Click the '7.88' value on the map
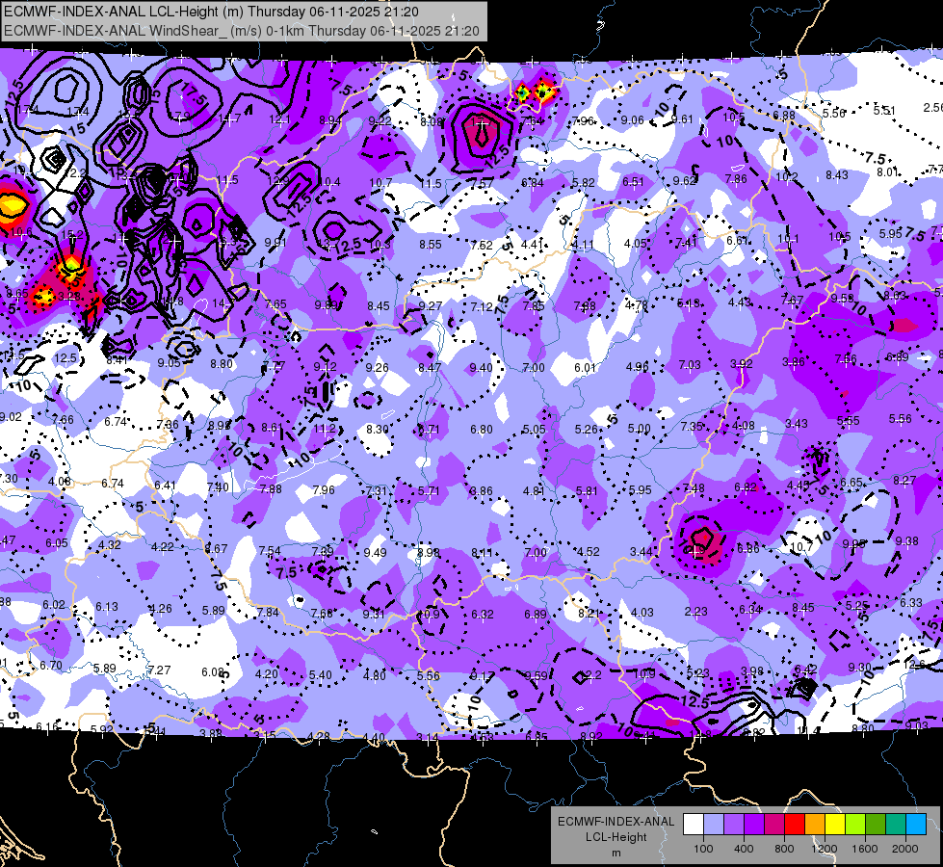Viewport: 943px width, 867px height. coord(271,489)
